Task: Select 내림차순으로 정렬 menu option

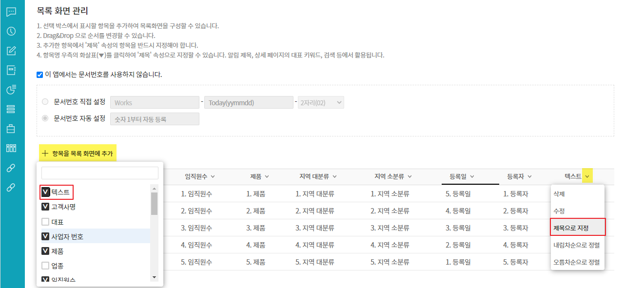Action: [576, 245]
